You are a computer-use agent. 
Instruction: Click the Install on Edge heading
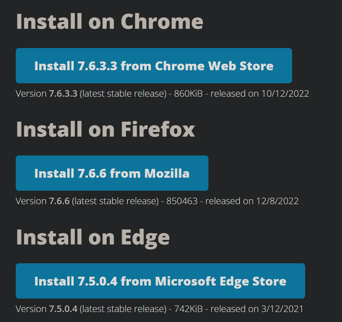point(93,237)
